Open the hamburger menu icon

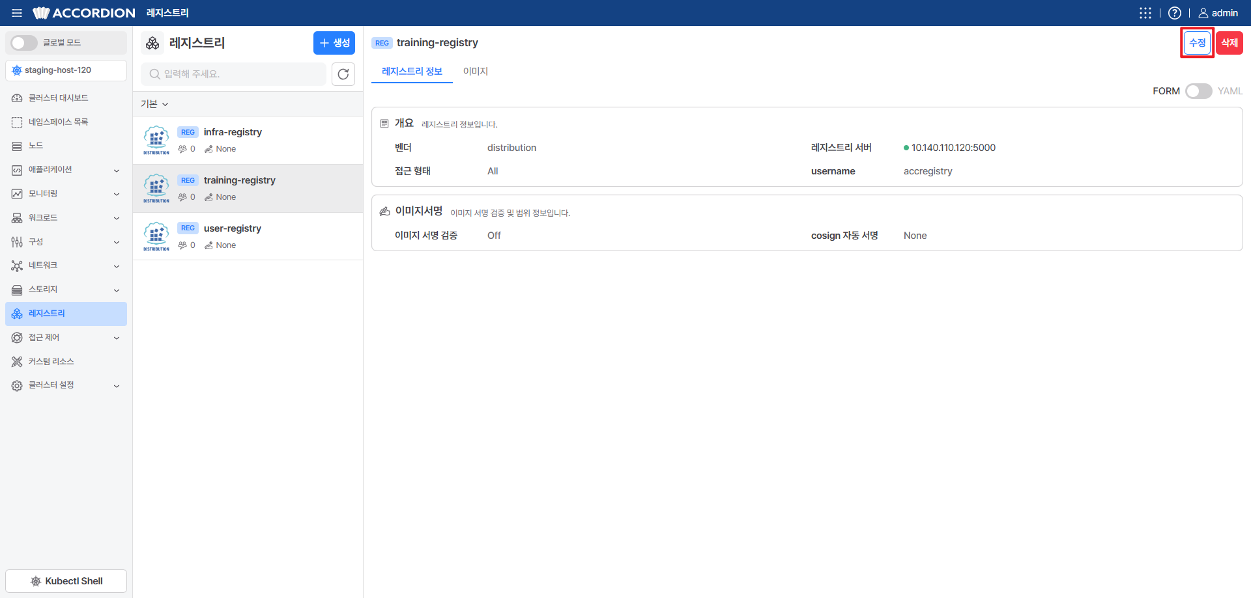tap(17, 13)
